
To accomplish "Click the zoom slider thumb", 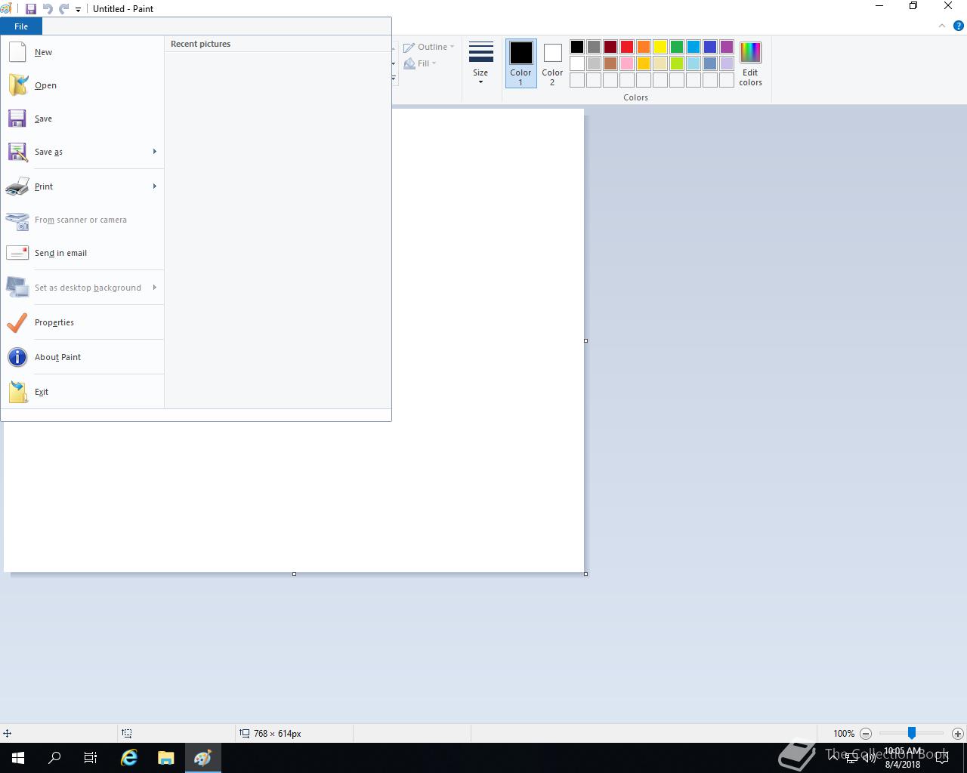I will coord(912,733).
